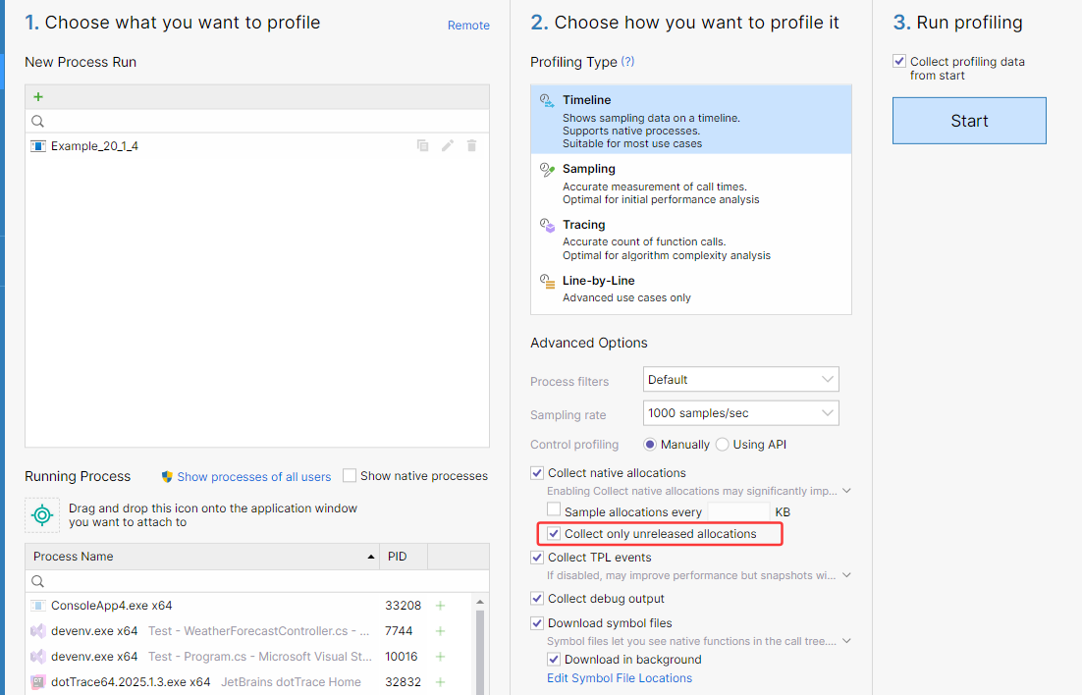The image size is (1082, 695).
Task: Open the Process filters dropdown
Action: (x=741, y=380)
